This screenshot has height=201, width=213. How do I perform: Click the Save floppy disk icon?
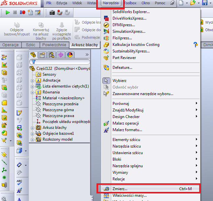(204, 3)
